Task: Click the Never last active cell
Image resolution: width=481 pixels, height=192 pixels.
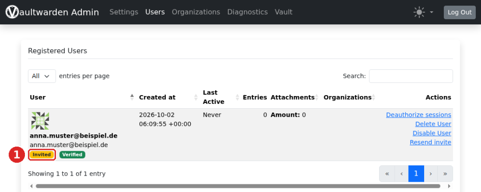Action: pyautogui.click(x=212, y=115)
